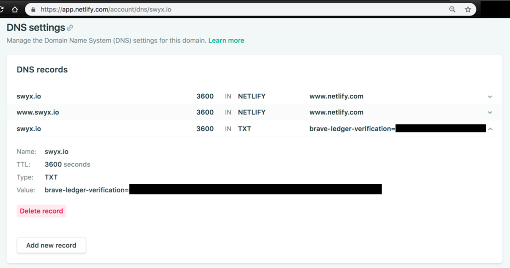Click the anchor link icon beside DNS settings
The width and height of the screenshot is (510, 268).
[70, 28]
